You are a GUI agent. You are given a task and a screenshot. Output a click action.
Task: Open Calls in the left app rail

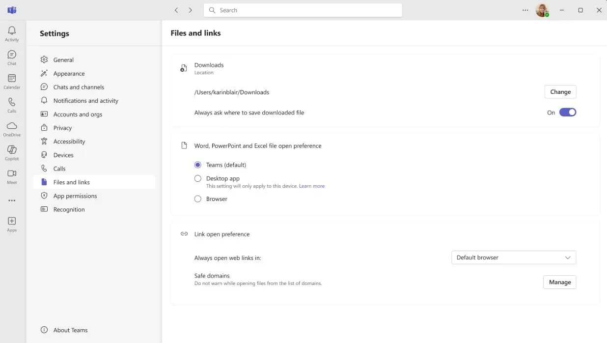12,102
